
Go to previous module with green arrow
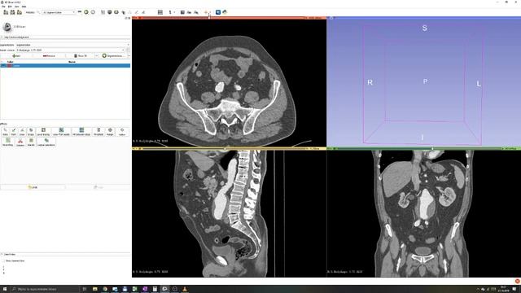tap(86, 12)
